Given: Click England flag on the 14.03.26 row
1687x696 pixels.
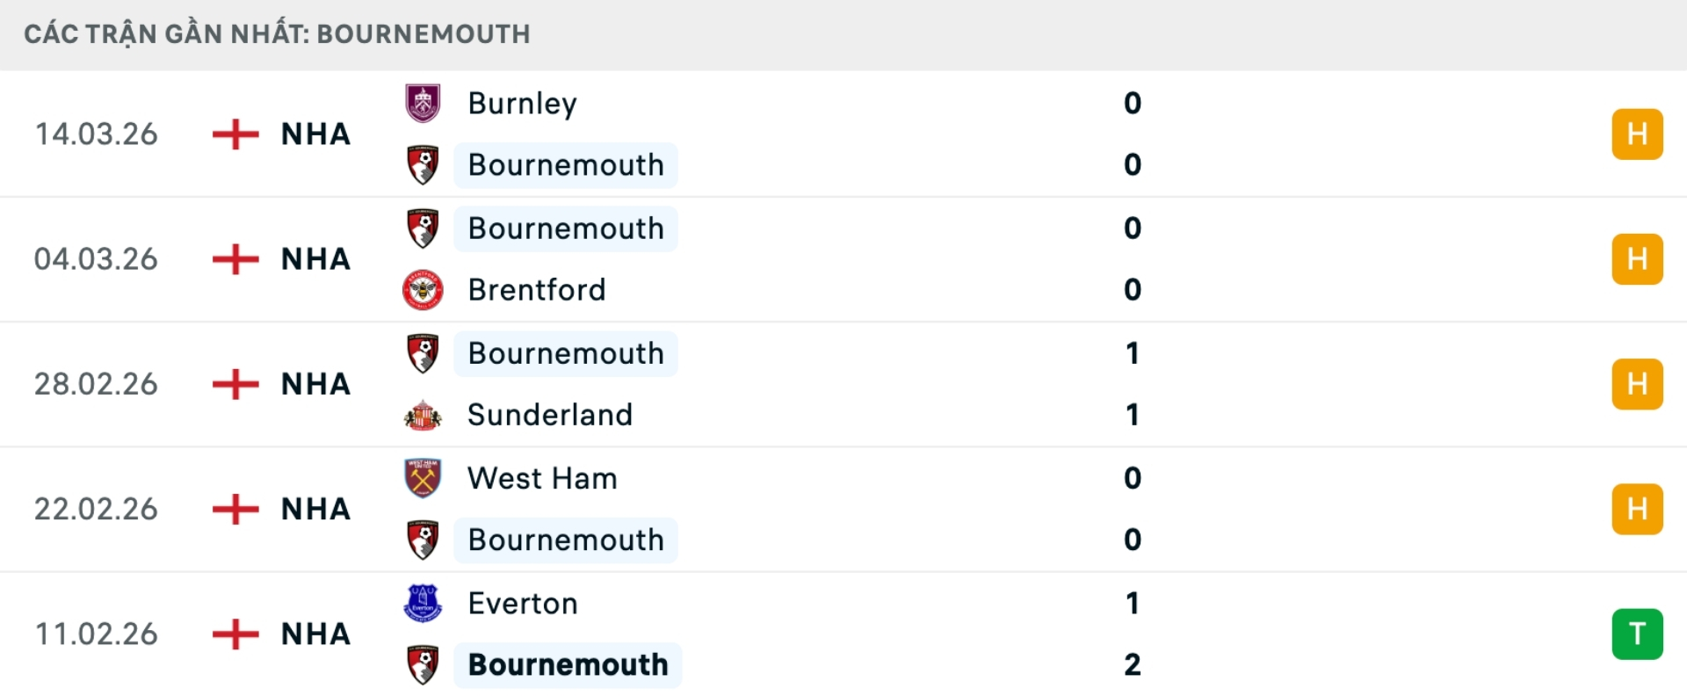Looking at the screenshot, I should pos(235,134).
